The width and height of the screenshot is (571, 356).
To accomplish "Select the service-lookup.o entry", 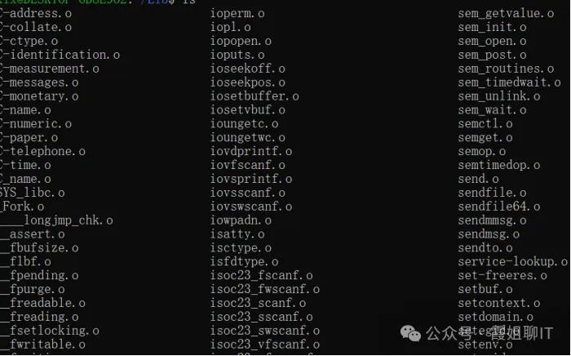I will click(x=513, y=261).
